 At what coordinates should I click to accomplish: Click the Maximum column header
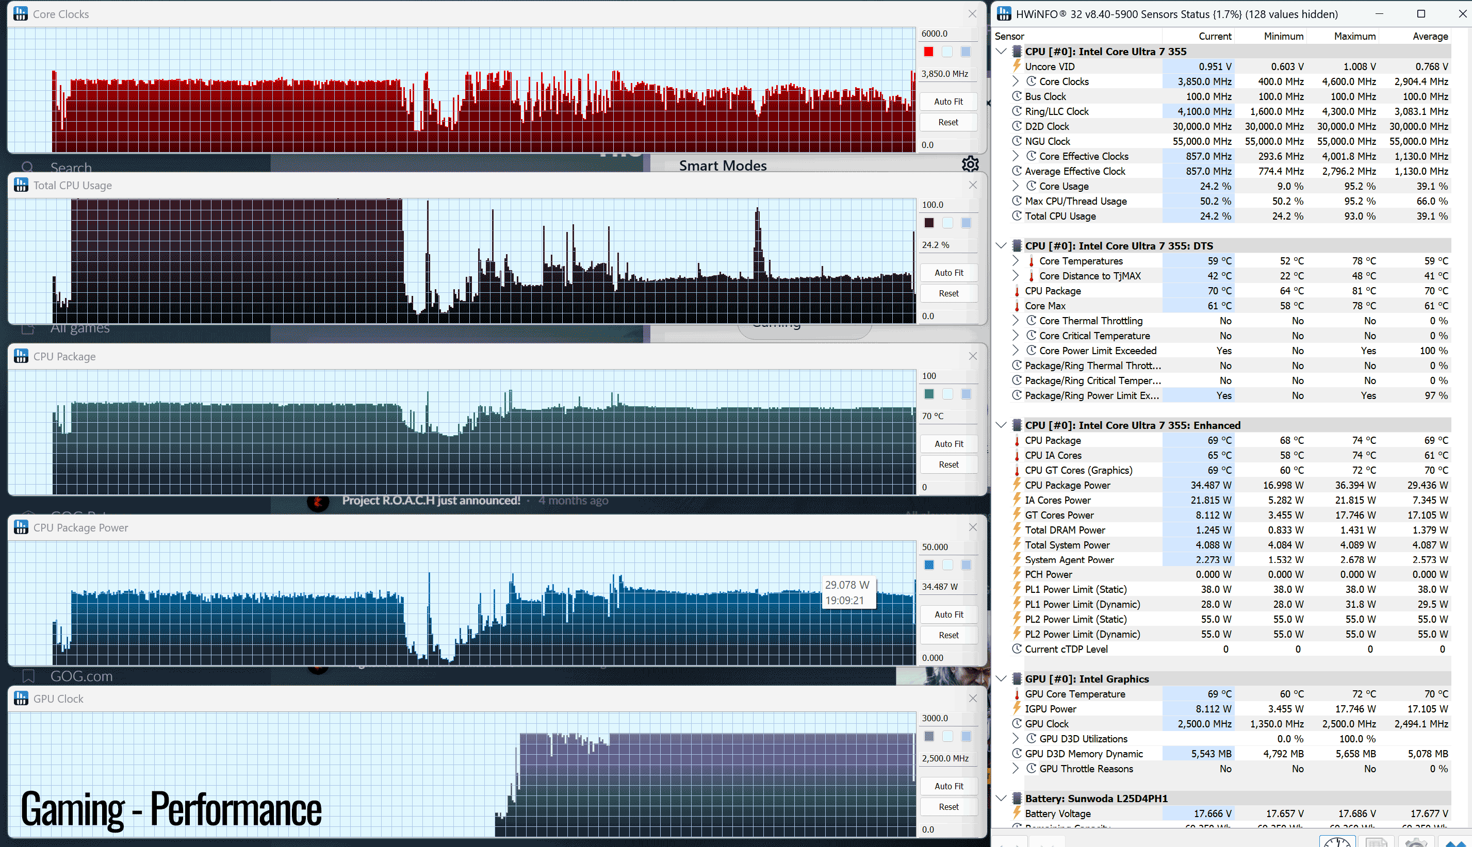pyautogui.click(x=1354, y=36)
